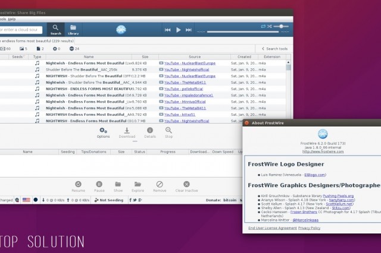Screen dimensions: 381x253
Task: Open Privacy Policy link
Action: [x=309, y=228]
